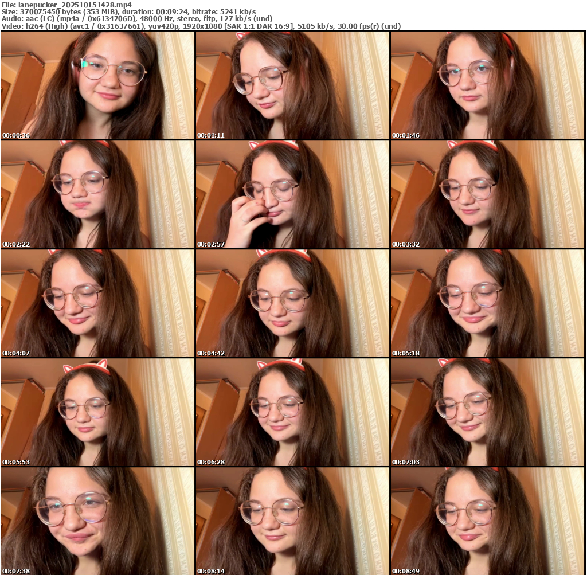Viewport: 587px width, 575px height.
Task: Select the thumbnail at 00:01:46
Action: (x=487, y=85)
